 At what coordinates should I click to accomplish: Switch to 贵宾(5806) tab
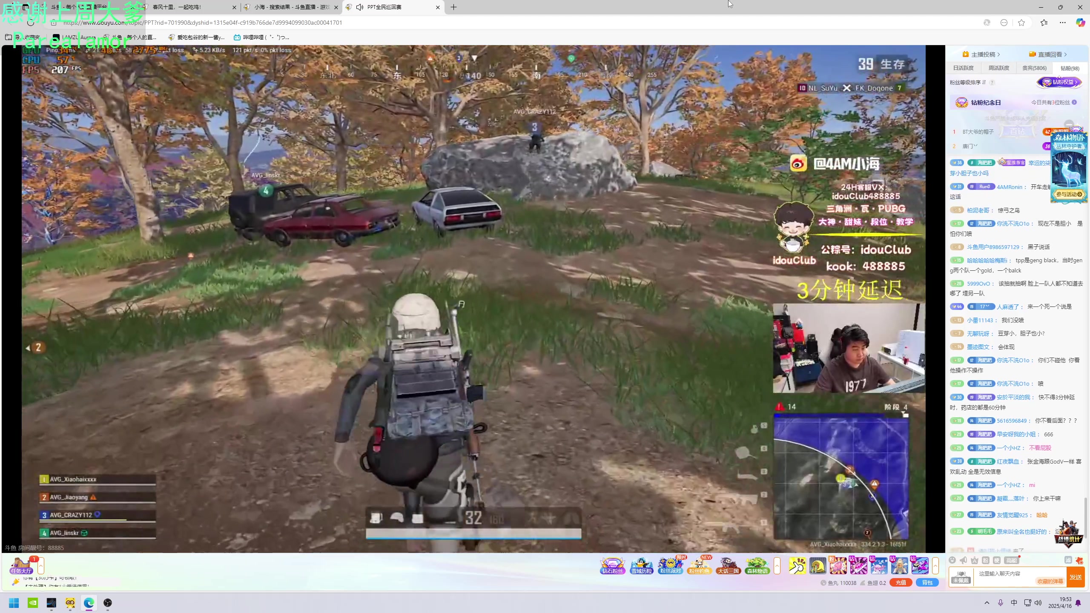click(1035, 68)
